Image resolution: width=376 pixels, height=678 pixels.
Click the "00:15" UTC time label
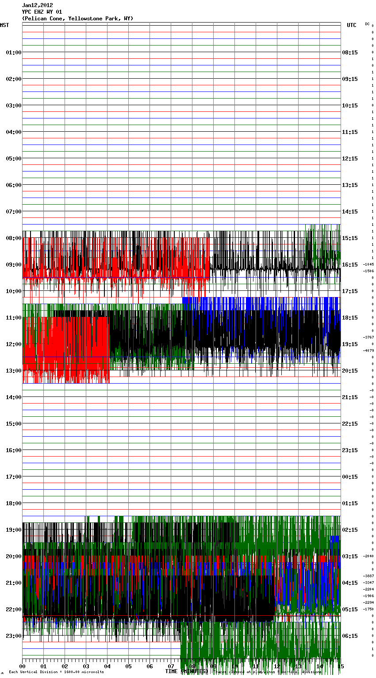pyautogui.click(x=350, y=477)
